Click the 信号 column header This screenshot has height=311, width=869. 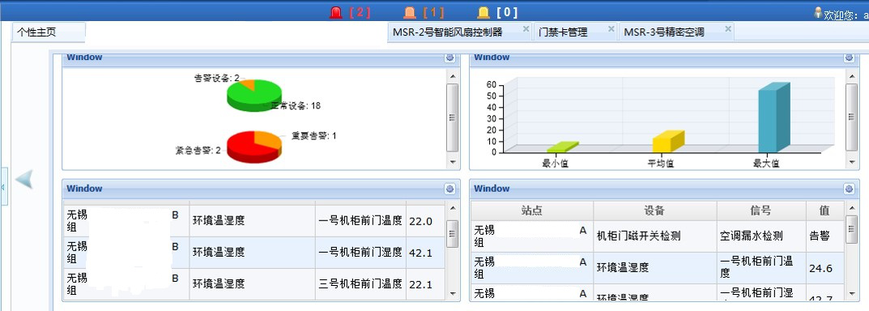pos(761,211)
